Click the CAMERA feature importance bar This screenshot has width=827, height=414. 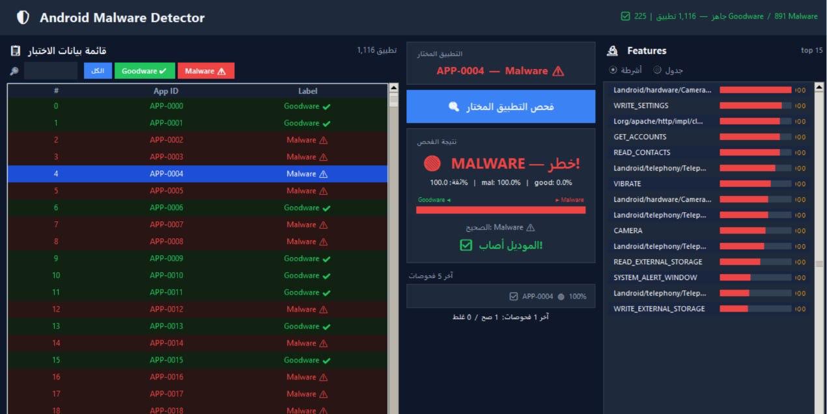pyautogui.click(x=755, y=230)
